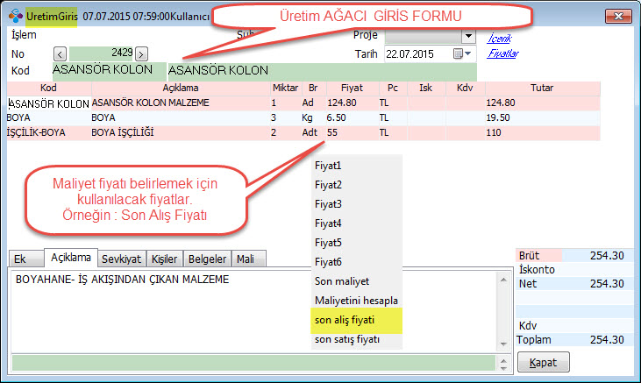Viewport: 641px width, 383px height.
Task: Click the down spinner of bottom green field
Action: [x=503, y=368]
